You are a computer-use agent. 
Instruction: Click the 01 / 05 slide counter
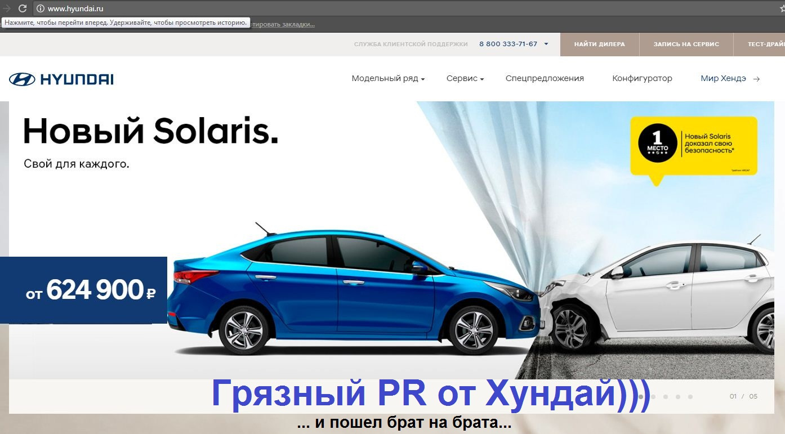point(743,396)
